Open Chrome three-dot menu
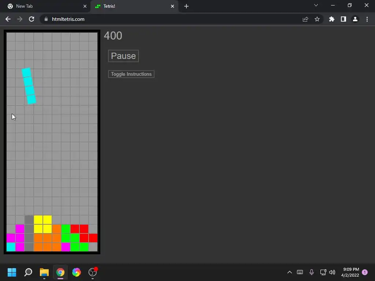The width and height of the screenshot is (375, 281). point(367,19)
